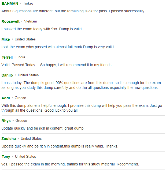Open the Tony reviewer name
This screenshot has width=166, height=170.
click(x=6, y=157)
